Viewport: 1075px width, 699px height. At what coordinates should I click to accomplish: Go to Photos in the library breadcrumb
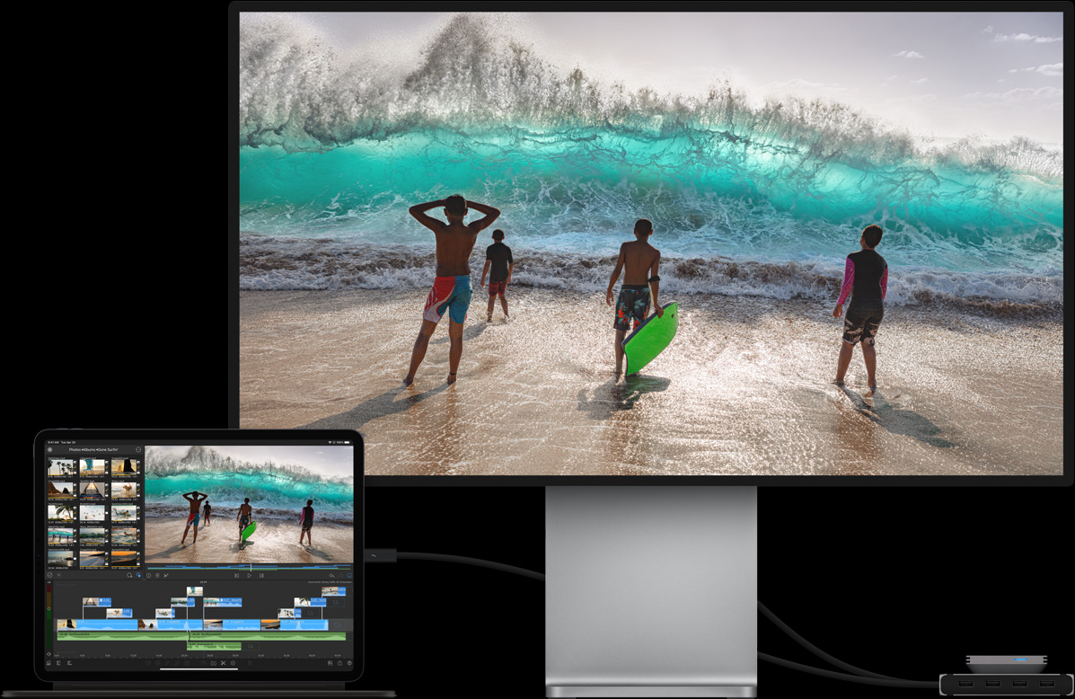click(75, 450)
